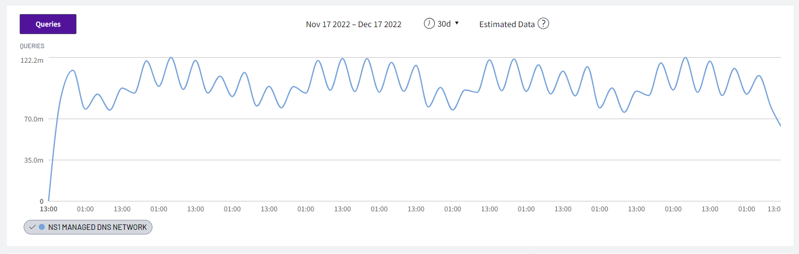799x254 pixels.
Task: Open the 30d time range dropdown
Action: click(x=444, y=24)
